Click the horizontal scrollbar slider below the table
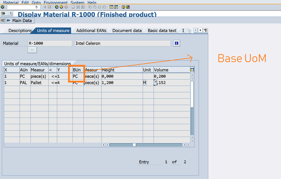Viewport: 281px width, 179px height. 134,145
